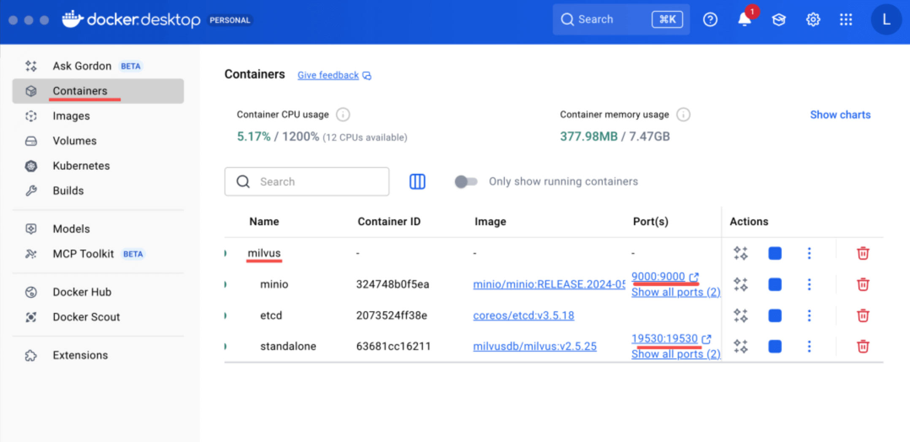The image size is (910, 442).
Task: Toggle Only show running containers switch
Action: tap(466, 181)
